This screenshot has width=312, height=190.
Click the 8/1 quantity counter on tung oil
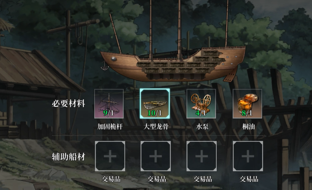coord(247,113)
